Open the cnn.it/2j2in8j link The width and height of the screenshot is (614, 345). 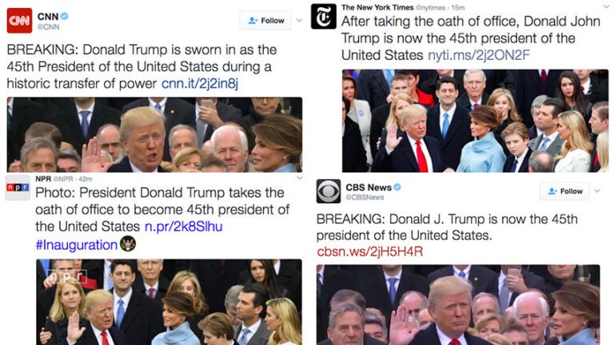pyautogui.click(x=200, y=83)
